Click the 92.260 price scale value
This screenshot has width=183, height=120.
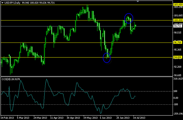178,67
